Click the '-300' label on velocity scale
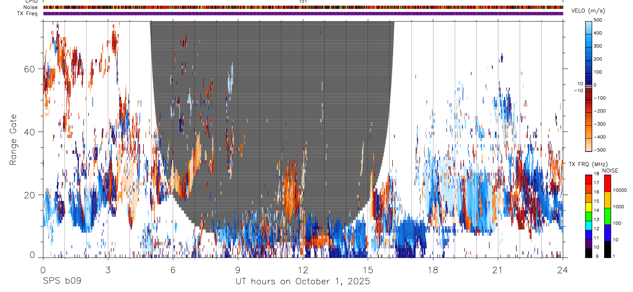 (x=599, y=124)
